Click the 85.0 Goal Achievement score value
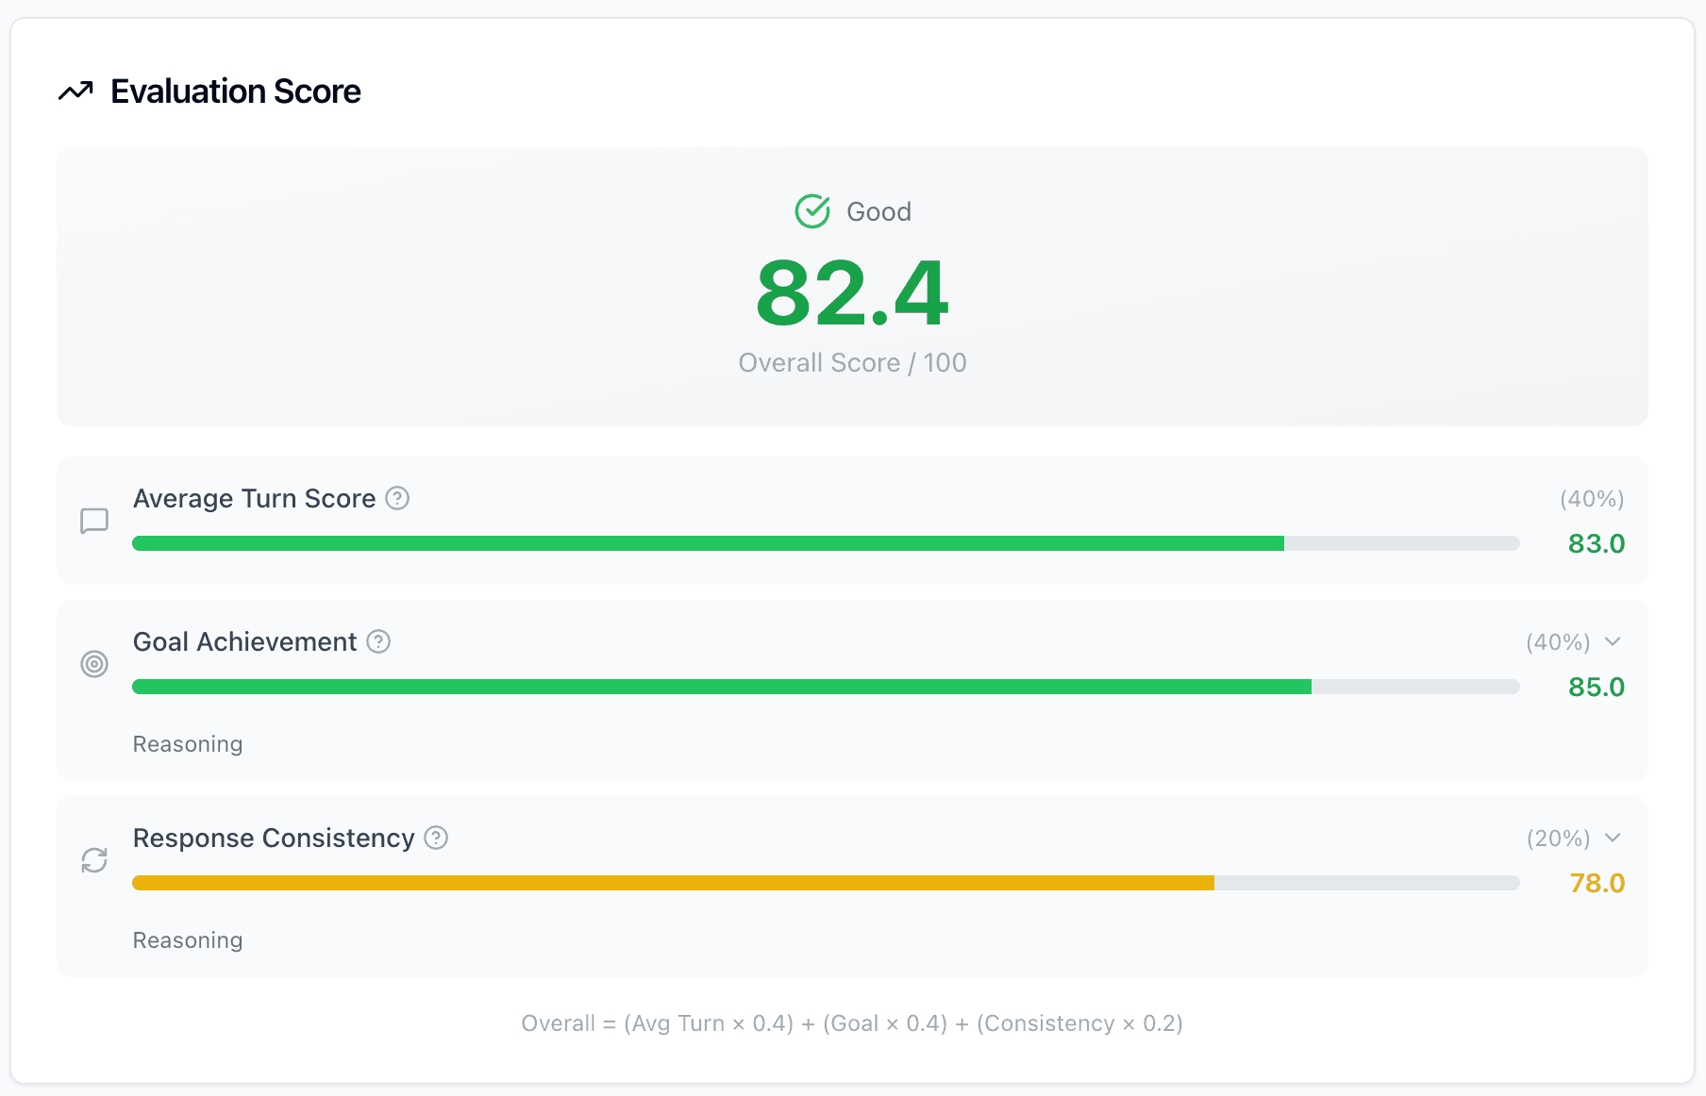This screenshot has height=1096, width=1706. pyautogui.click(x=1596, y=687)
